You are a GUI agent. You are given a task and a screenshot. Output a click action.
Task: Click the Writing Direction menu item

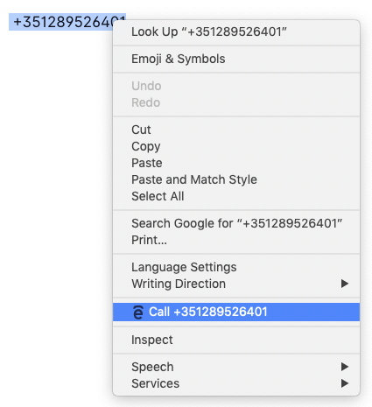[236, 284]
